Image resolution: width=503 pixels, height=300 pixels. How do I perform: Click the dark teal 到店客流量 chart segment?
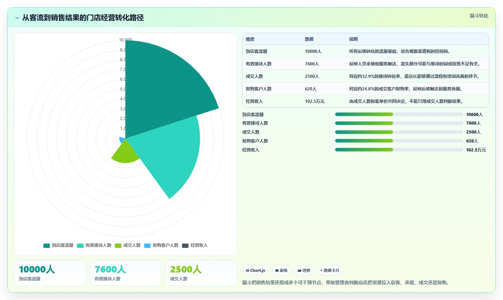click(161, 89)
